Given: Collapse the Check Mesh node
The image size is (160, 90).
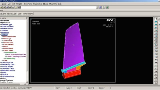Looking at the screenshot, I should [2, 50].
